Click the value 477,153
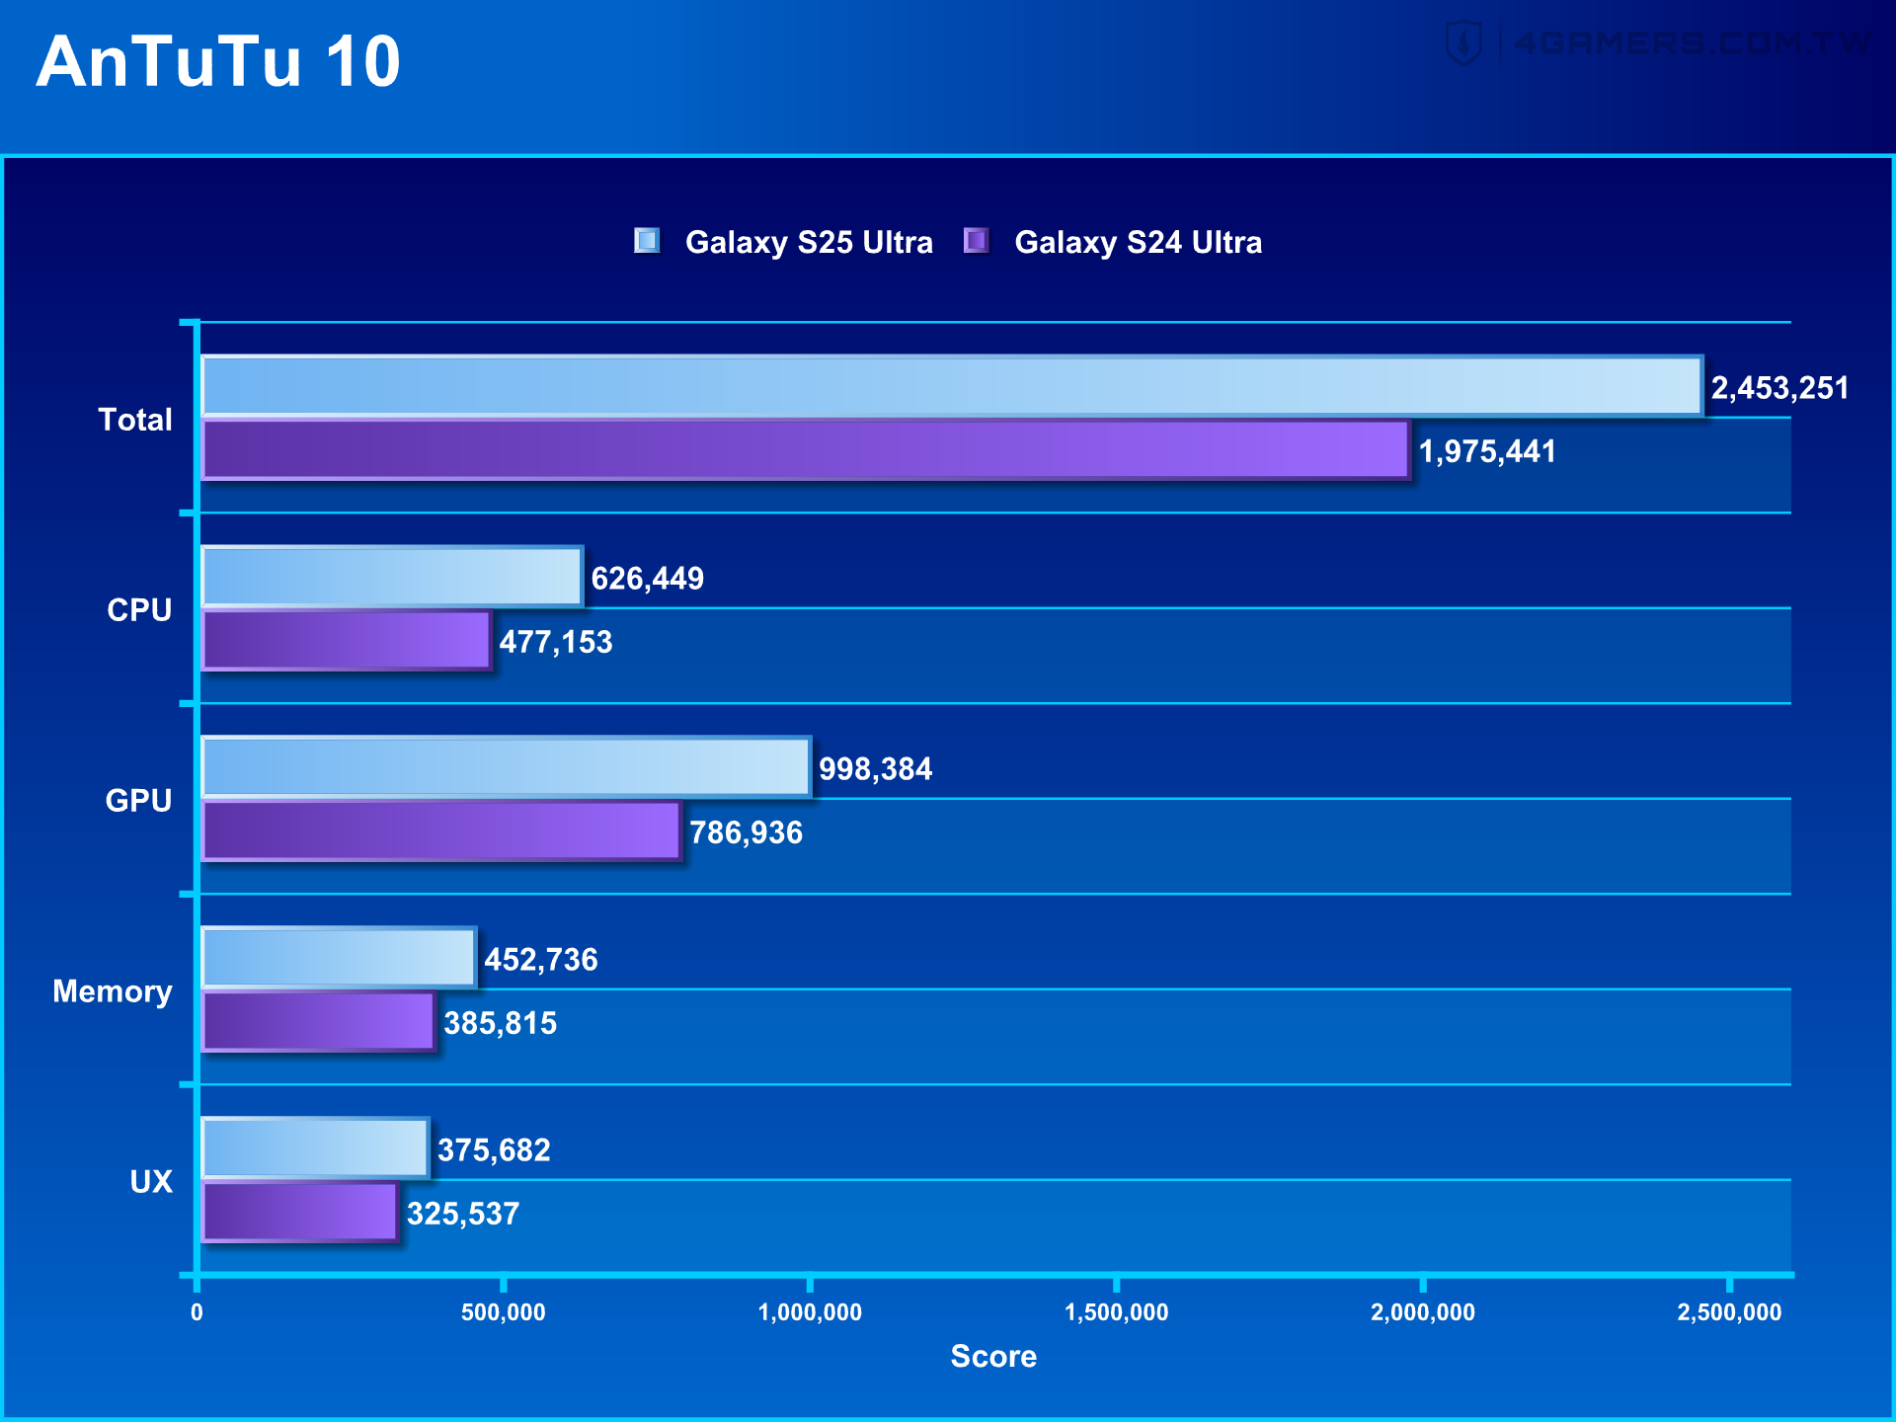The width and height of the screenshot is (1896, 1422). (x=556, y=643)
